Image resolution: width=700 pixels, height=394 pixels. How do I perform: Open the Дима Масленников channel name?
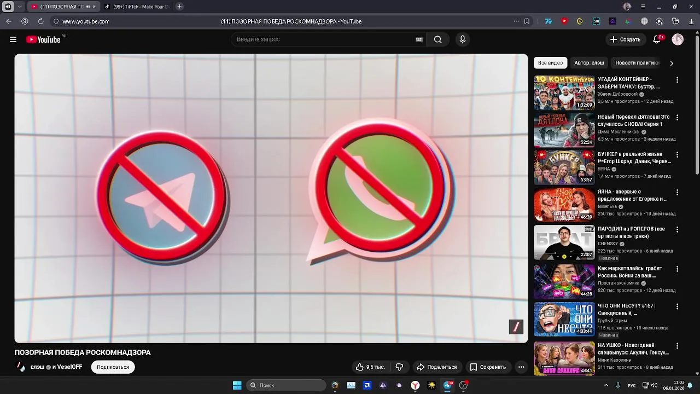coord(619,132)
